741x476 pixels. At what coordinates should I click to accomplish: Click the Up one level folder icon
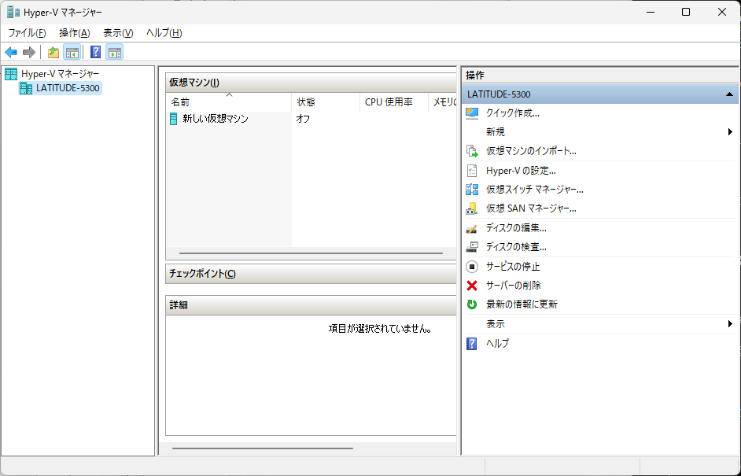[53, 52]
